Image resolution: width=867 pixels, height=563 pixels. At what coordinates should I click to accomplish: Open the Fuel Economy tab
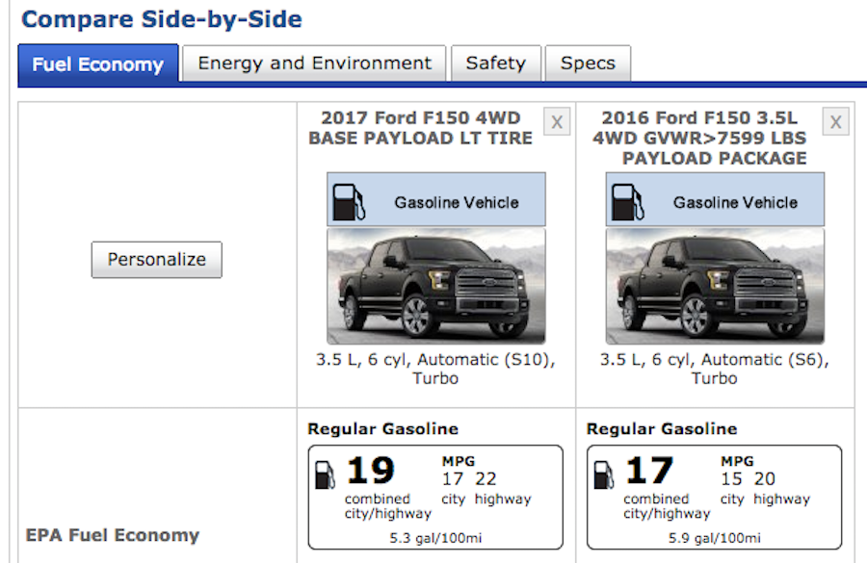coord(98,64)
